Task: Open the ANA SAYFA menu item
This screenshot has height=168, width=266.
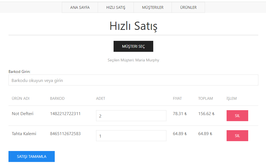Action: pyautogui.click(x=80, y=7)
